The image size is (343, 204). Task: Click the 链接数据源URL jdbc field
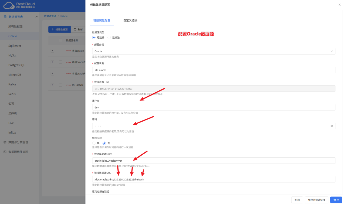pos(214,179)
